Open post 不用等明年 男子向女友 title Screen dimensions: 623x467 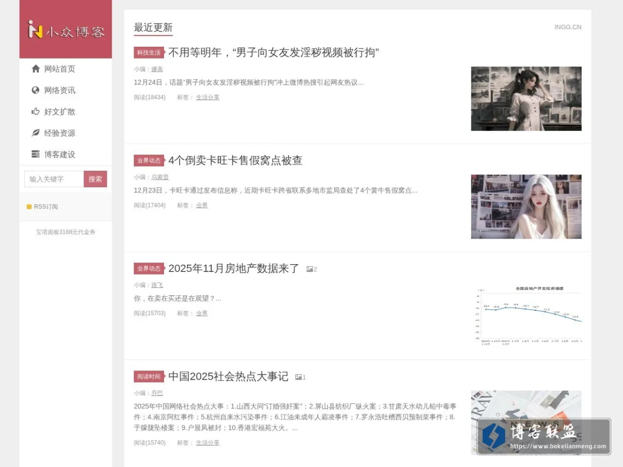pos(274,52)
